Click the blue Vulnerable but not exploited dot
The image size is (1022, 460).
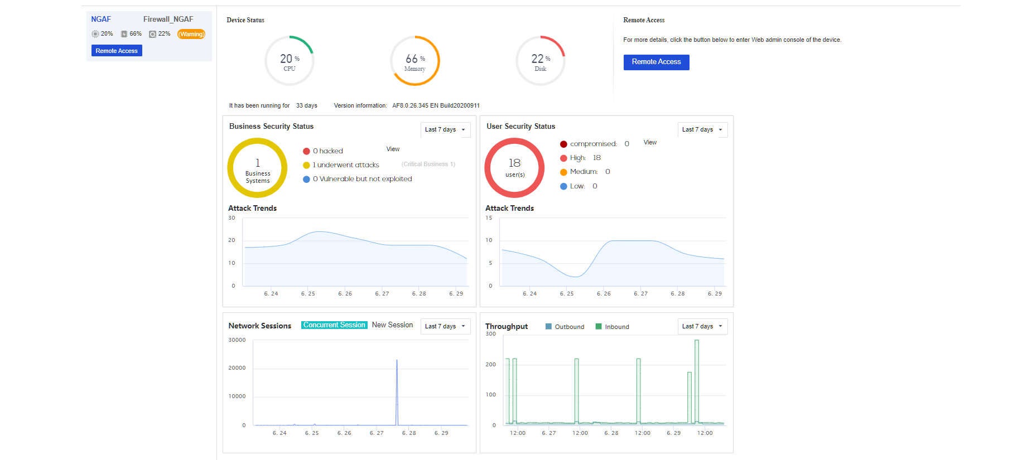306,179
